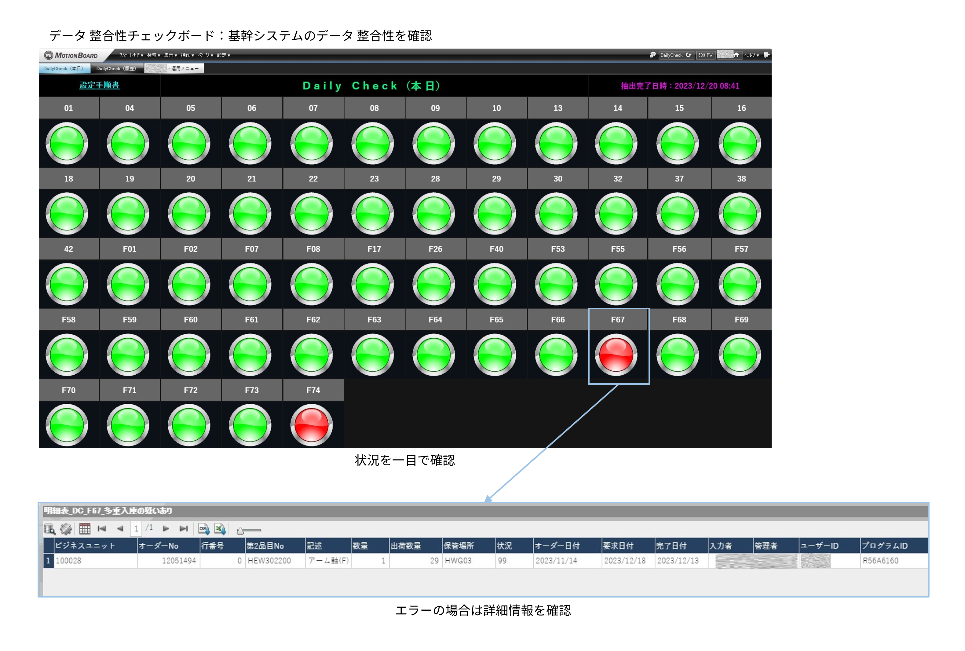
Task: Click the 2023/12/18 request date cell
Action: click(x=628, y=561)
